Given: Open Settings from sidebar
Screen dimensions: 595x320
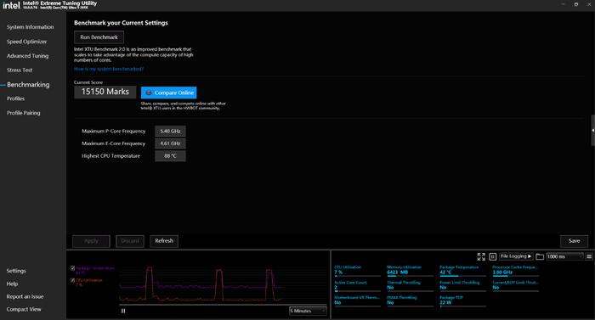Looking at the screenshot, I should click(x=16, y=271).
